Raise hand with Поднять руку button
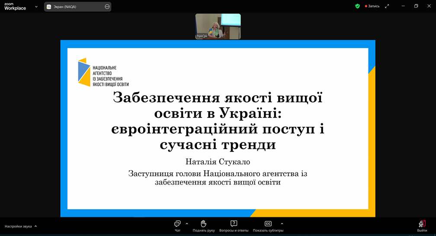The width and height of the screenshot is (436, 236). point(204,226)
